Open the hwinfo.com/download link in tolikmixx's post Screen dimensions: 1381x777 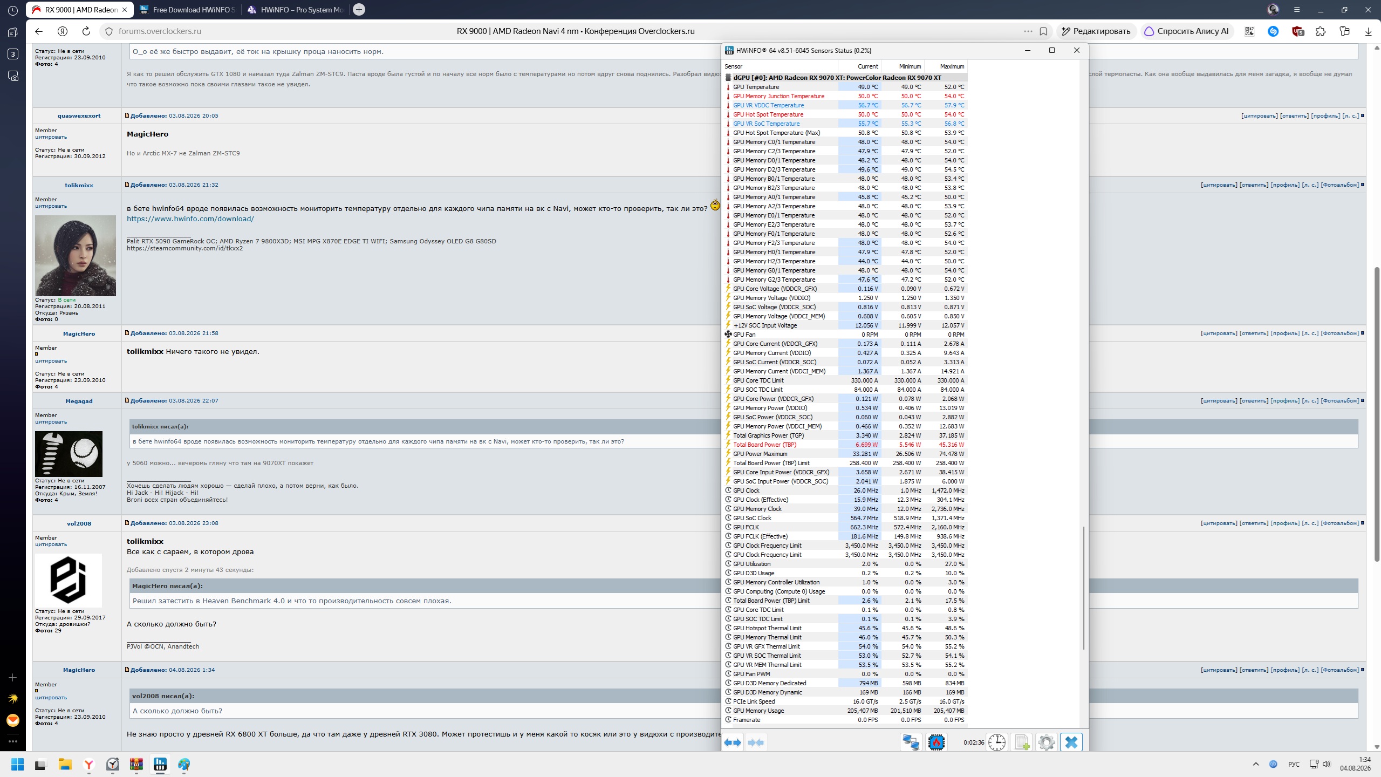point(190,219)
